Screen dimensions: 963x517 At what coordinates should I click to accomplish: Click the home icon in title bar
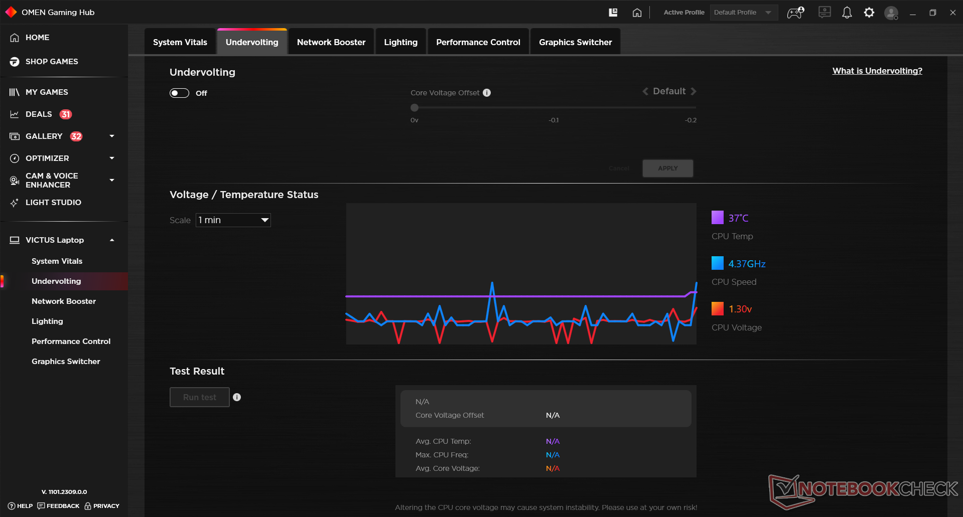(637, 13)
